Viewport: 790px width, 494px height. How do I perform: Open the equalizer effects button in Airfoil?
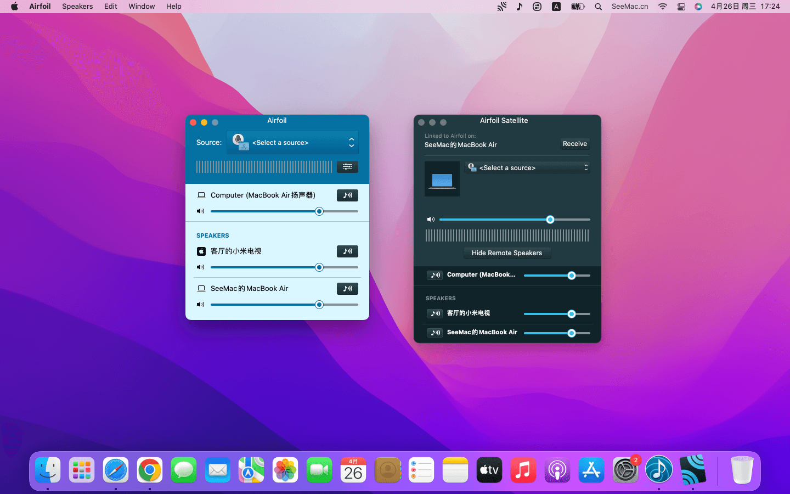pyautogui.click(x=347, y=167)
